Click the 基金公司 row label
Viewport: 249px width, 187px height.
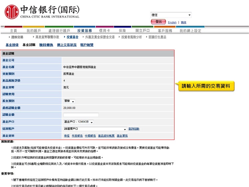click(8, 60)
